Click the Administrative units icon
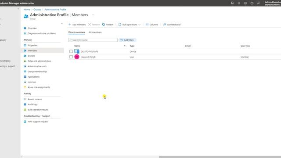The height and width of the screenshot is (158, 281). pos(25,66)
